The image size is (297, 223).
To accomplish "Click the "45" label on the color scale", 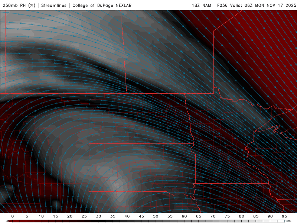I will (x=141, y=216).
